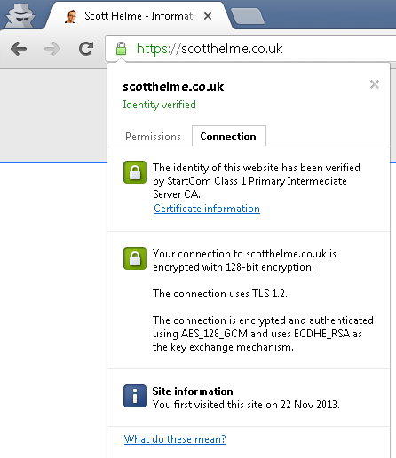Click the encrypted connection padlock icon
The height and width of the screenshot is (458, 396).
(135, 258)
